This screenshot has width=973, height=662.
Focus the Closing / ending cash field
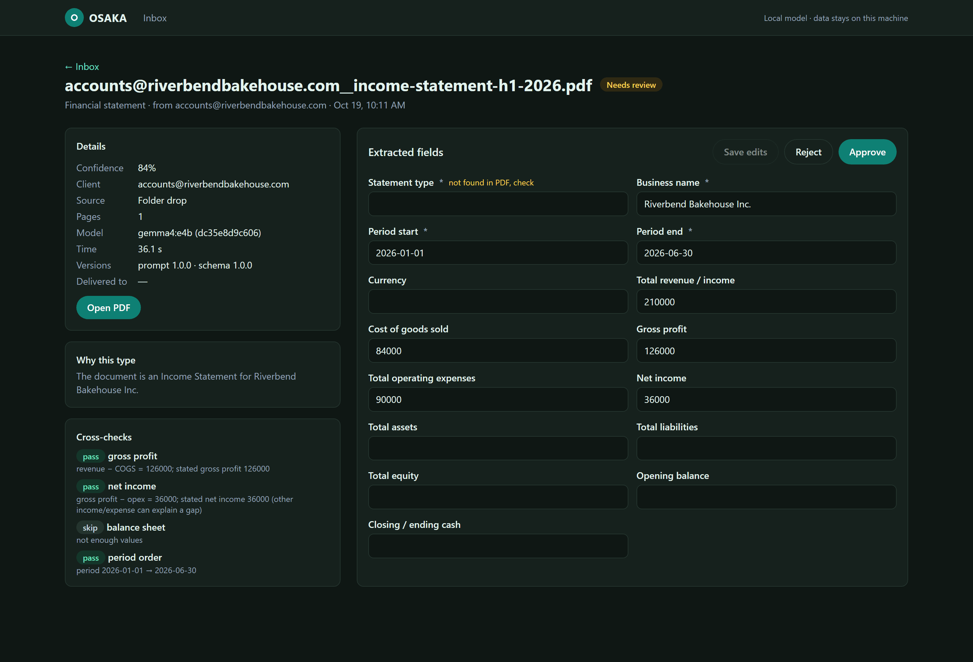click(498, 546)
